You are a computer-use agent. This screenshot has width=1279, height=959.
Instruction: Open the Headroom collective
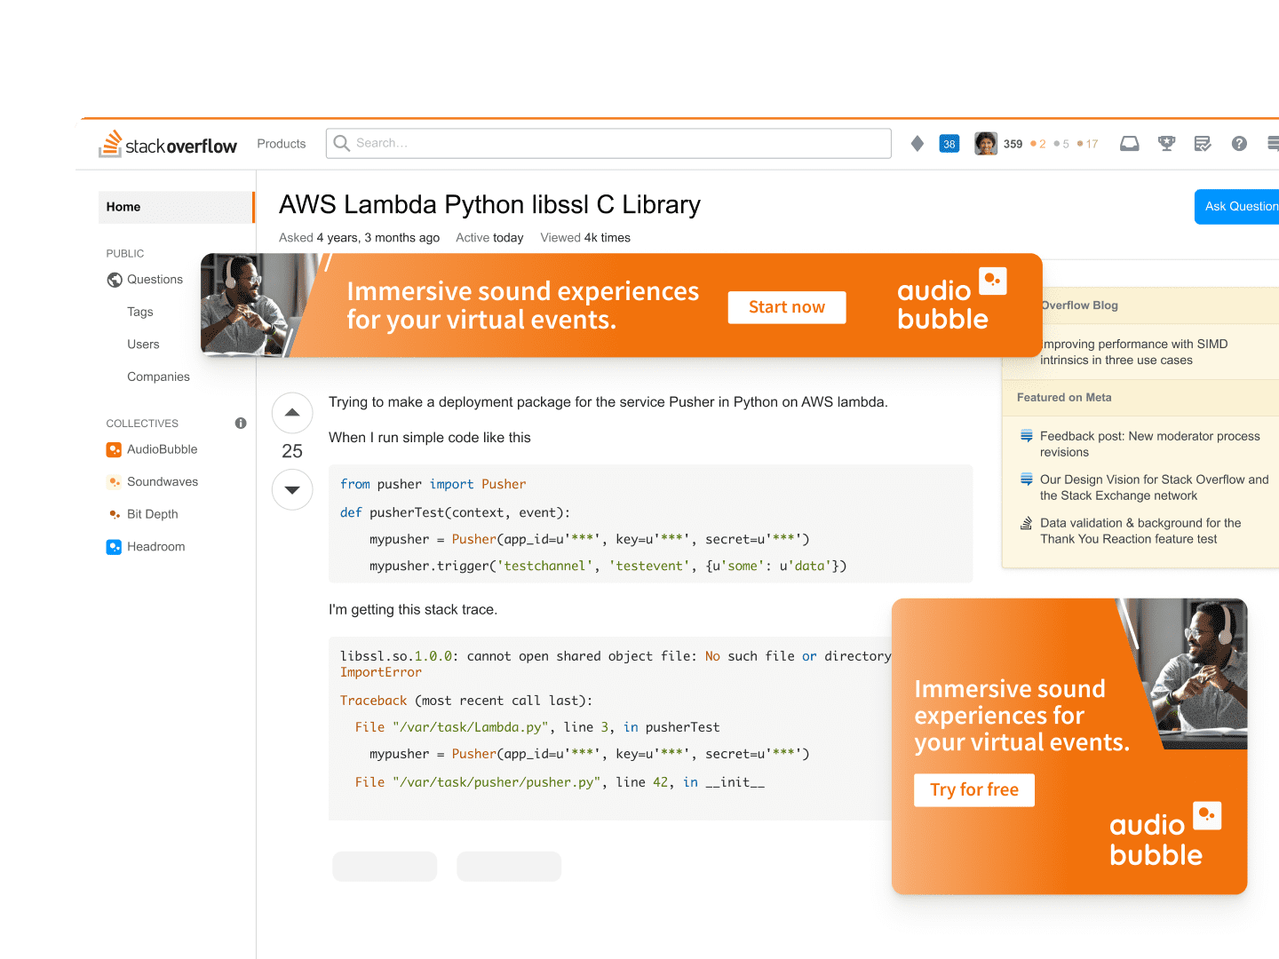pos(156,547)
